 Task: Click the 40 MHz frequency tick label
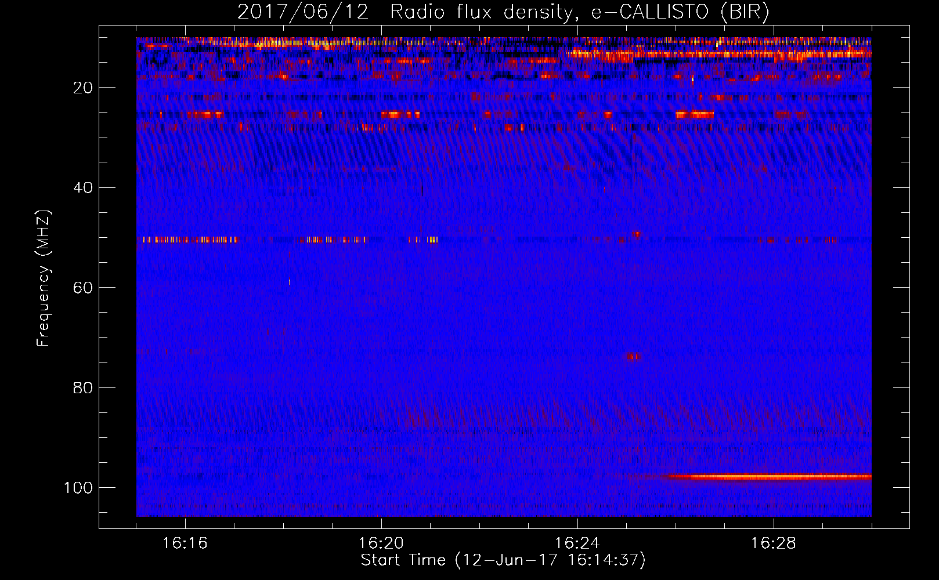pyautogui.click(x=84, y=188)
